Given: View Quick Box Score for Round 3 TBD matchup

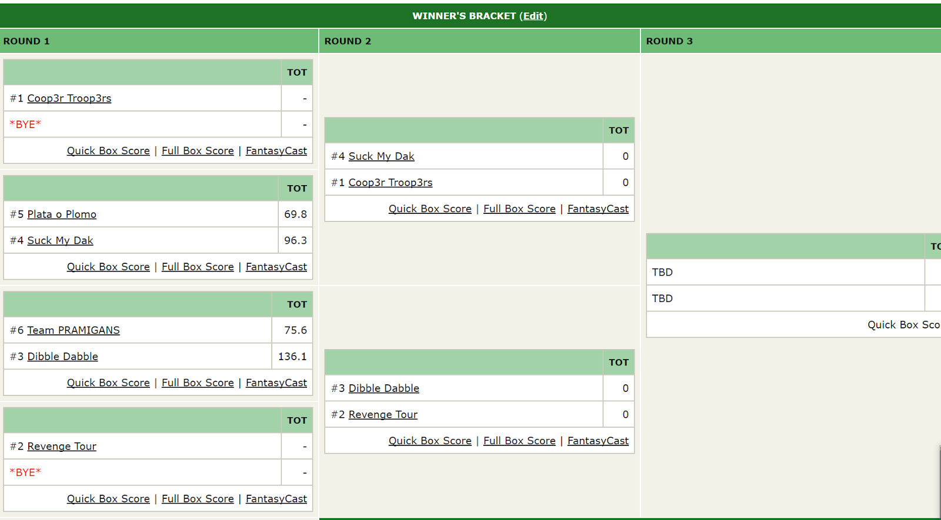Looking at the screenshot, I should 903,325.
